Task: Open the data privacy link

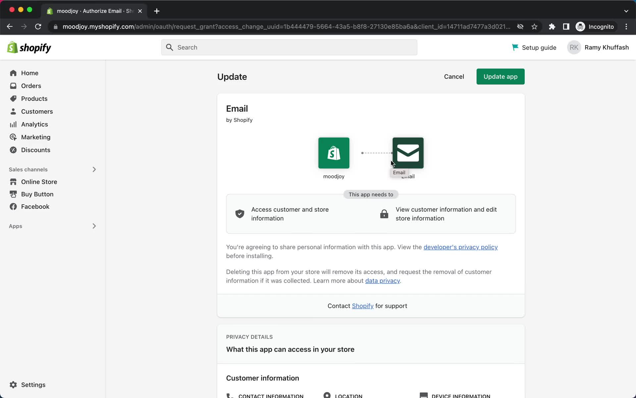Action: (382, 281)
